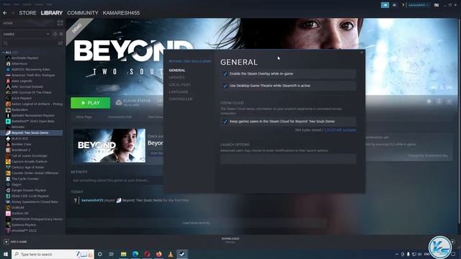Go to the Library tab
This screenshot has height=259, width=461.
click(52, 13)
